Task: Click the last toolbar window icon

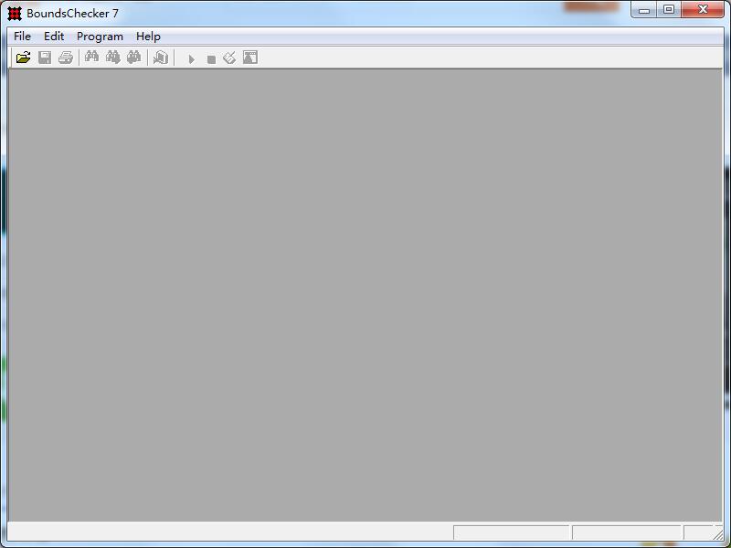Action: point(250,58)
